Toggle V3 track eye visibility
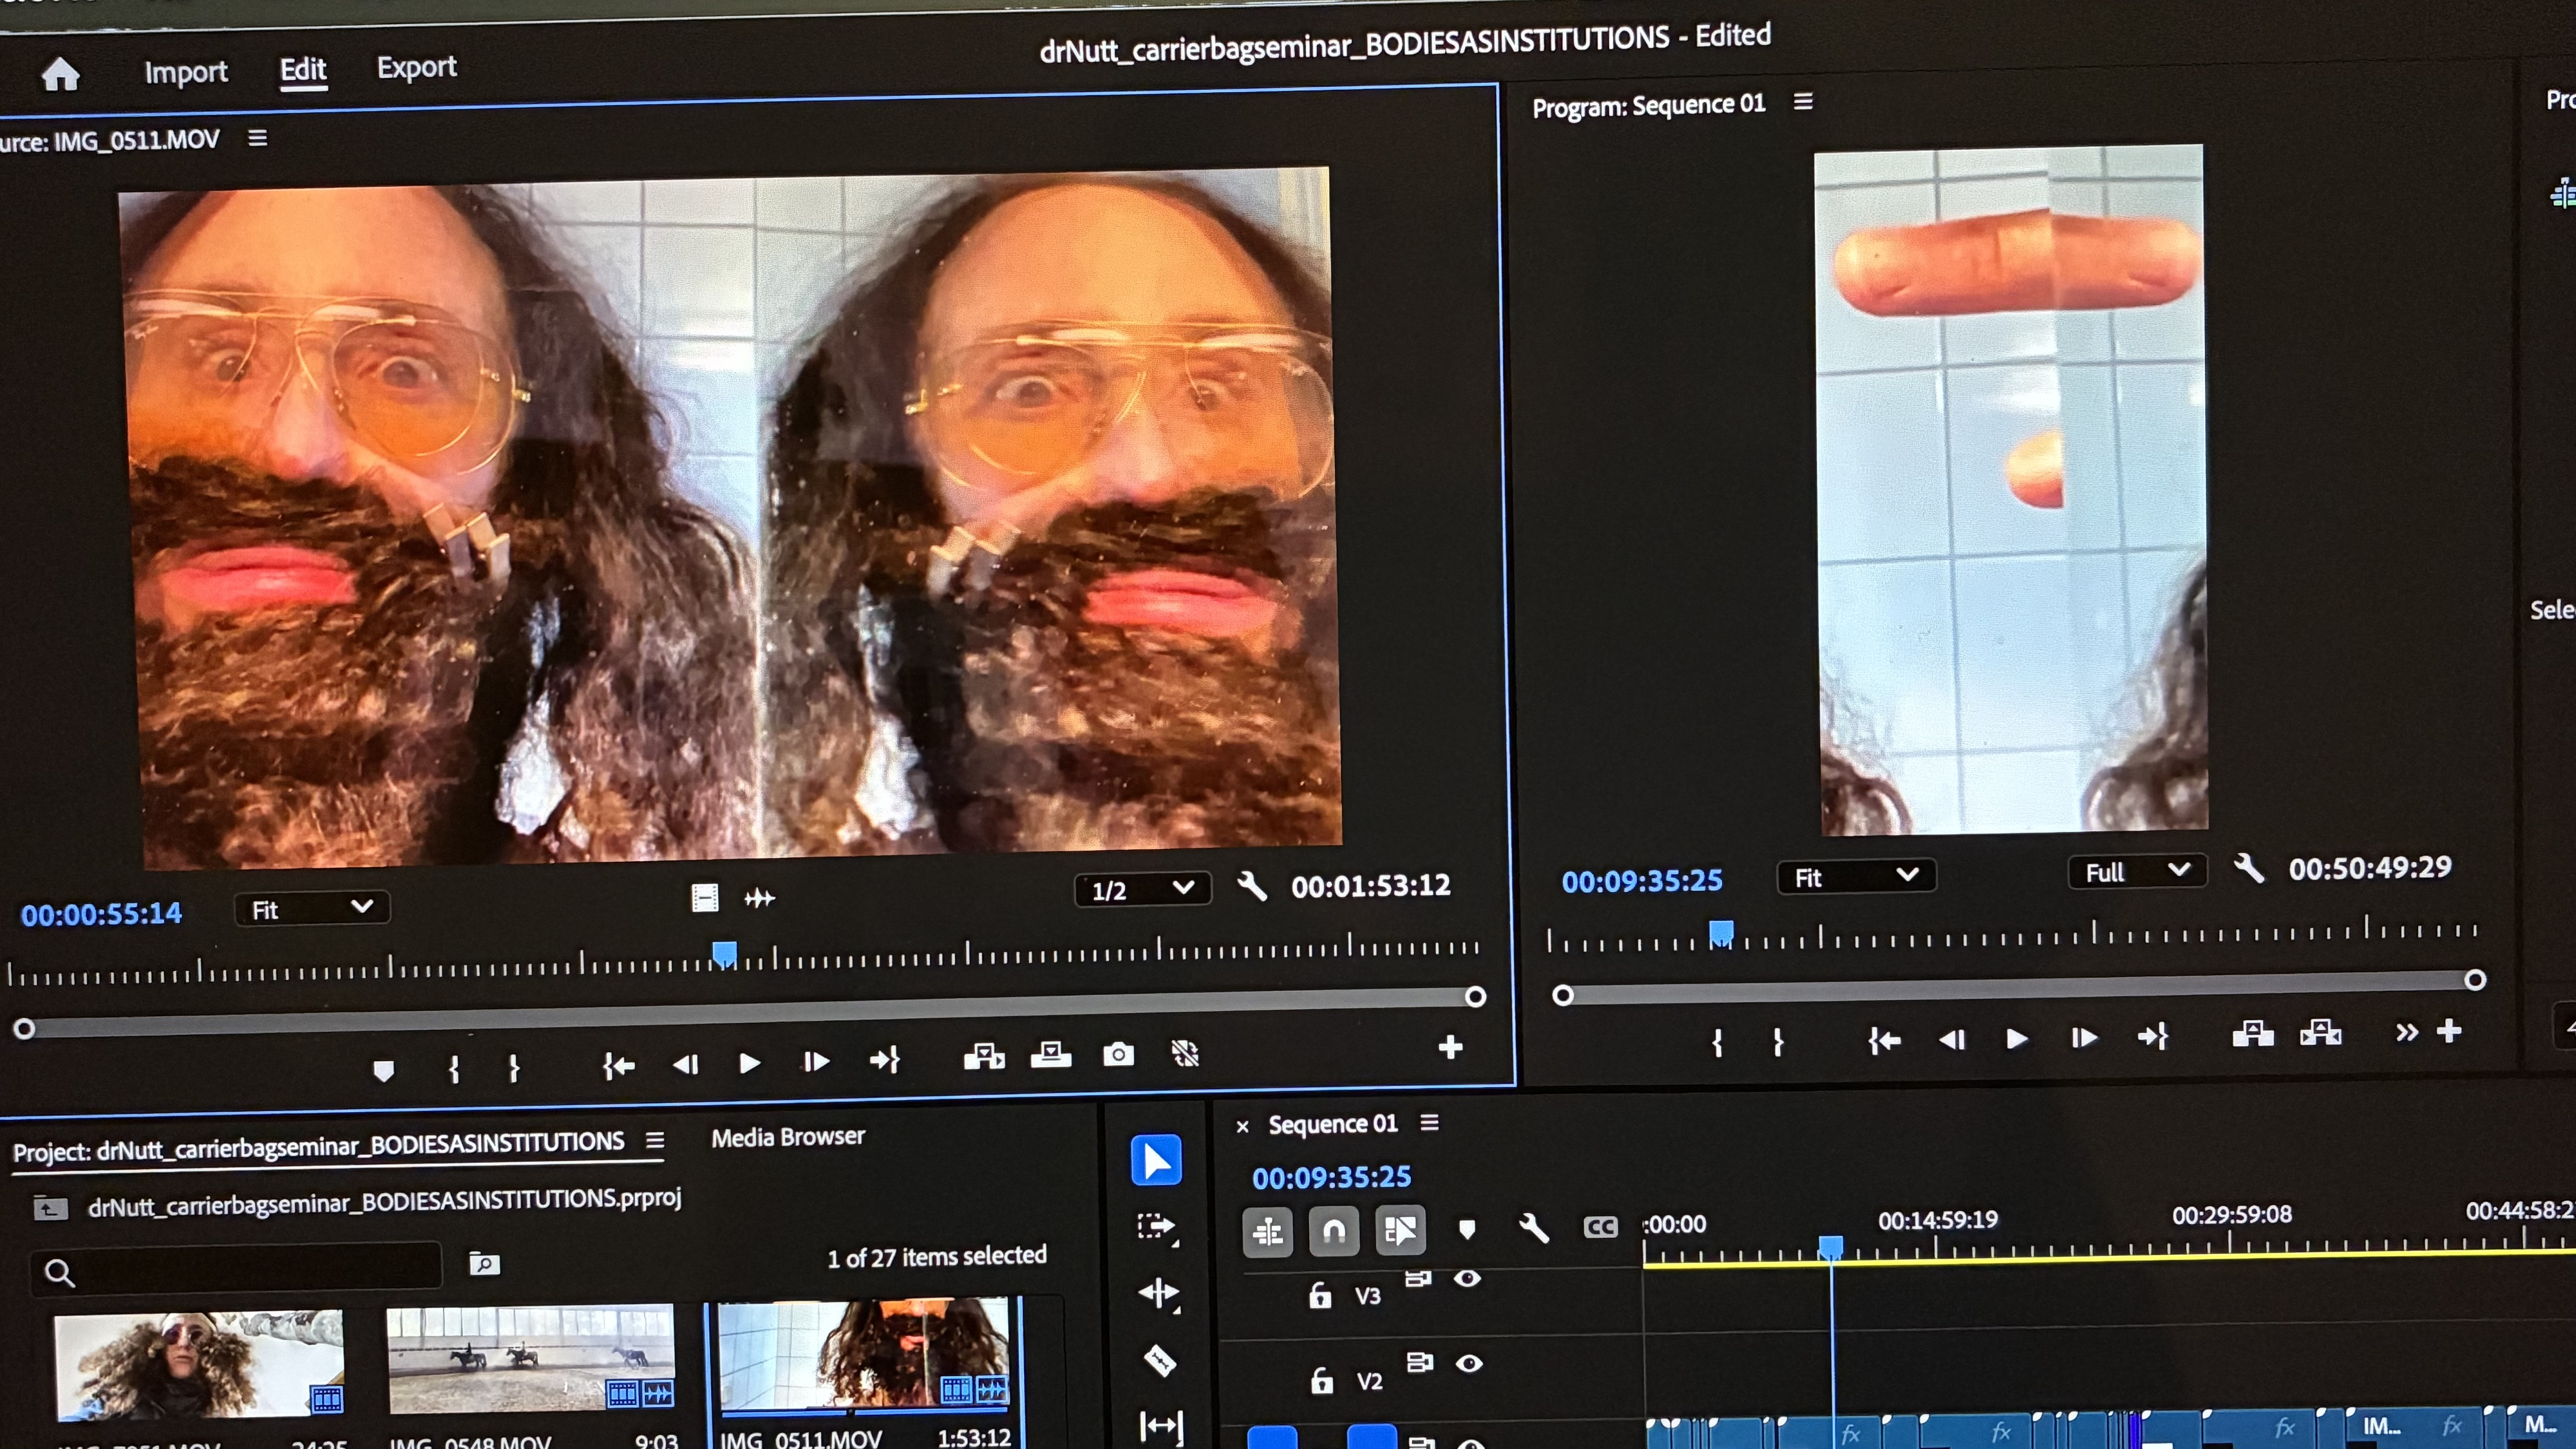The width and height of the screenshot is (2576, 1449). pyautogui.click(x=1467, y=1279)
